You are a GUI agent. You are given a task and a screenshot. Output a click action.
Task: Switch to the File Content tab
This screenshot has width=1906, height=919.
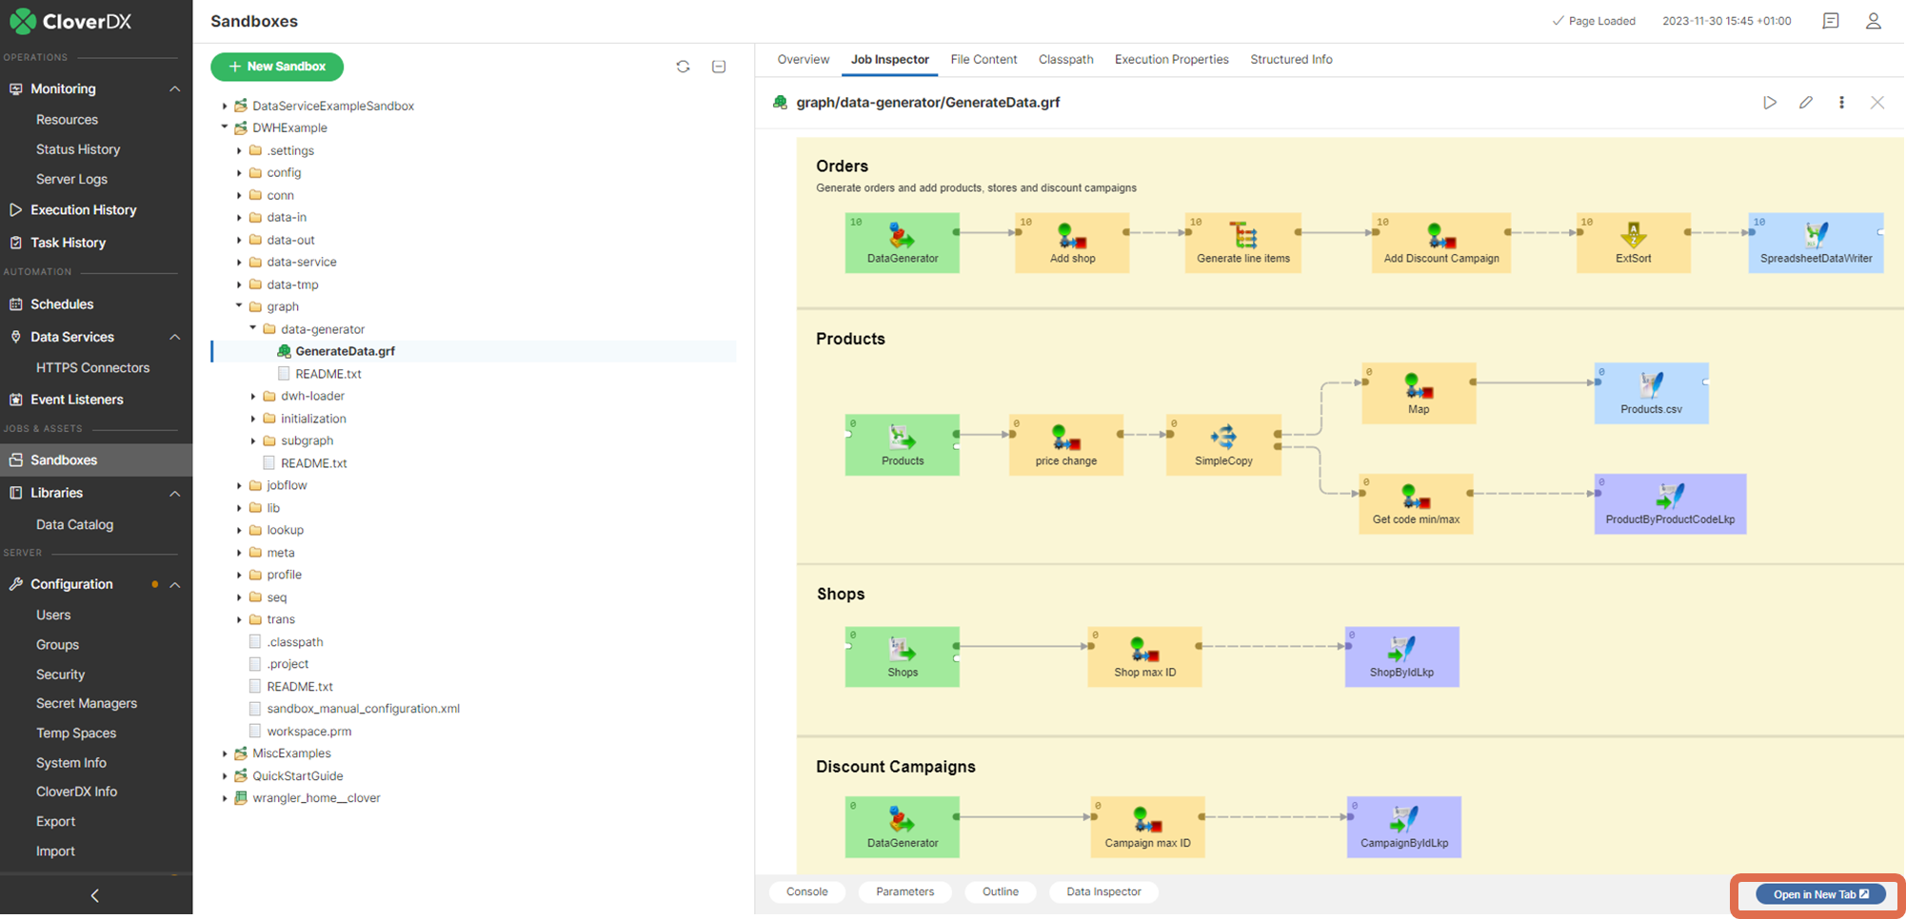click(983, 59)
